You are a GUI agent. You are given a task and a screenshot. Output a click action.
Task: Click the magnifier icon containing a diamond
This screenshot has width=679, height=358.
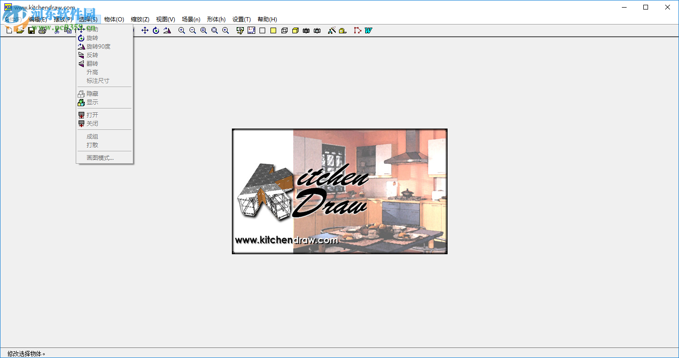[215, 30]
